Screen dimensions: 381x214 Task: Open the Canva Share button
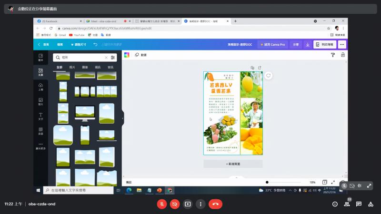[296, 45]
